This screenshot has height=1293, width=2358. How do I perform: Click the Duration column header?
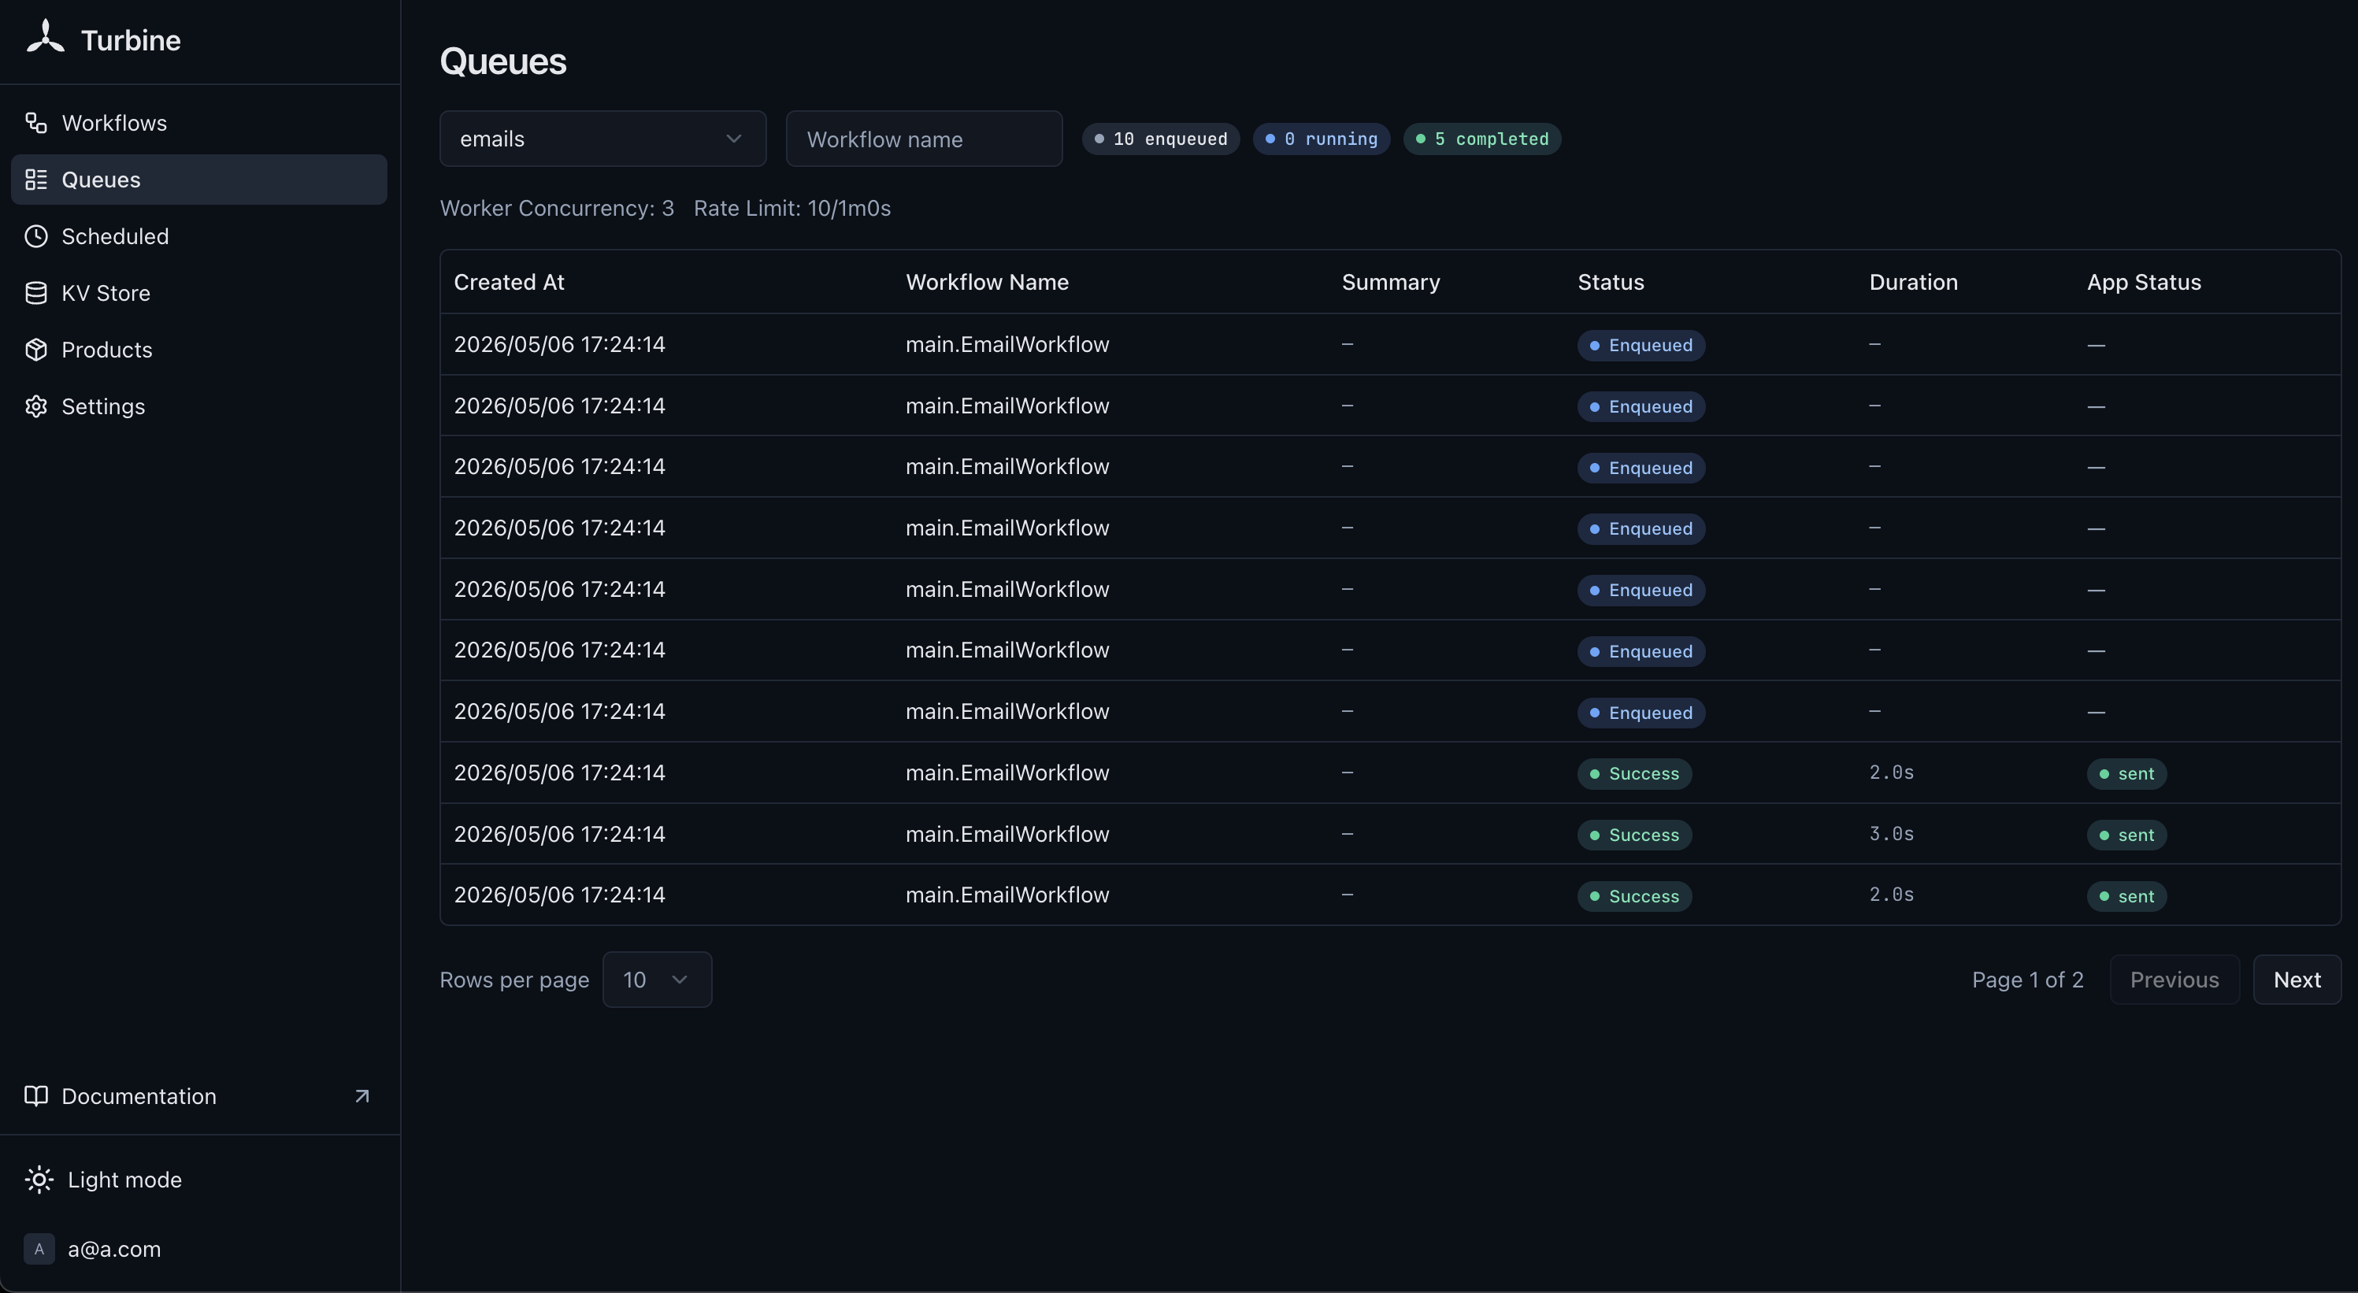pos(1913,283)
